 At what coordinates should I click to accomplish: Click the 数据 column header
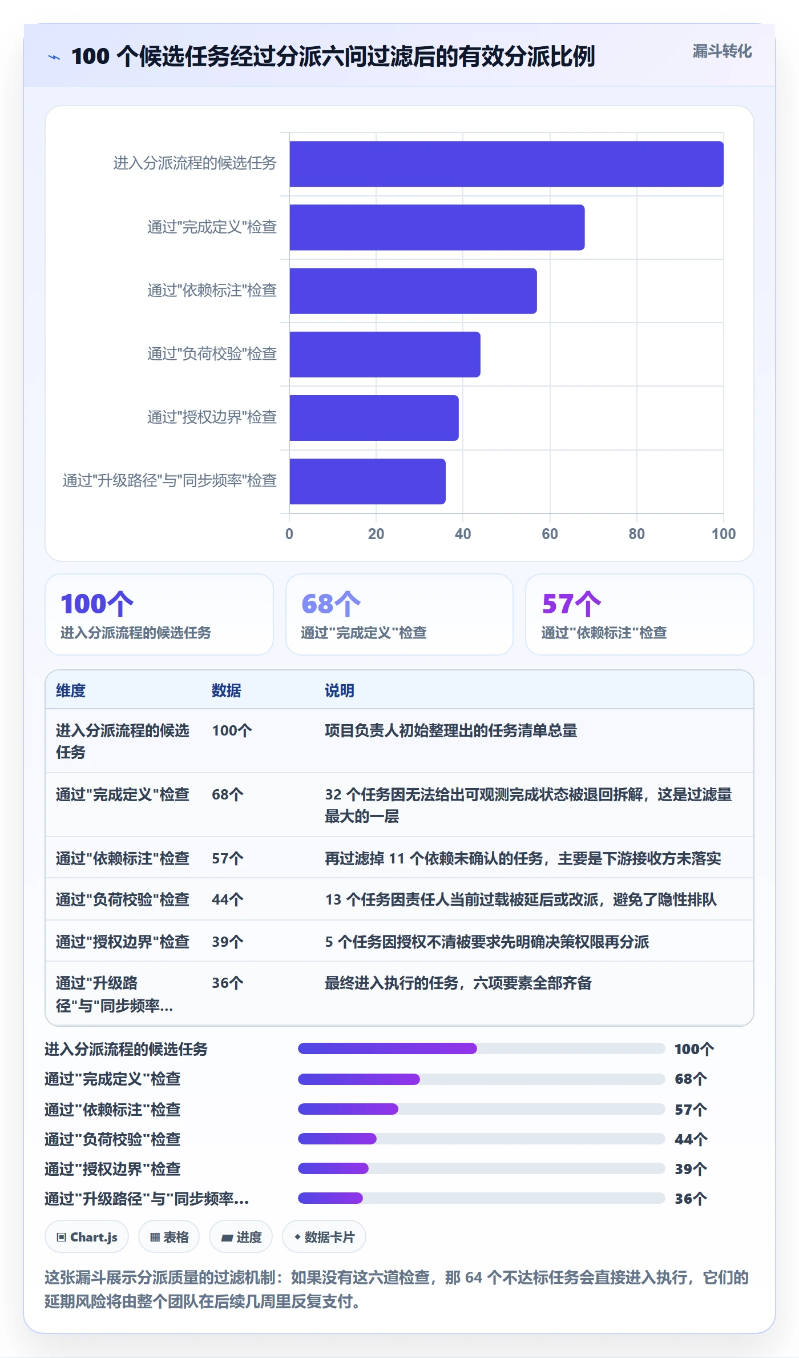(227, 690)
